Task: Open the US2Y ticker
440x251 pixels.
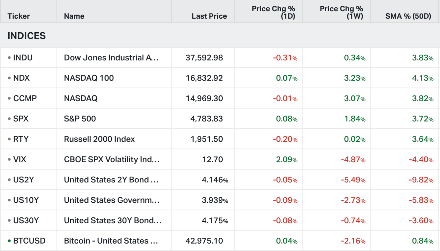Action: [x=23, y=180]
